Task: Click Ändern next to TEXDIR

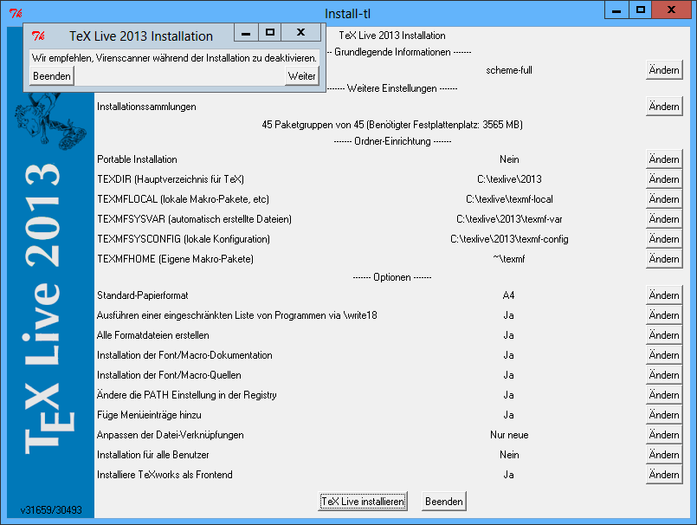Action: (664, 179)
